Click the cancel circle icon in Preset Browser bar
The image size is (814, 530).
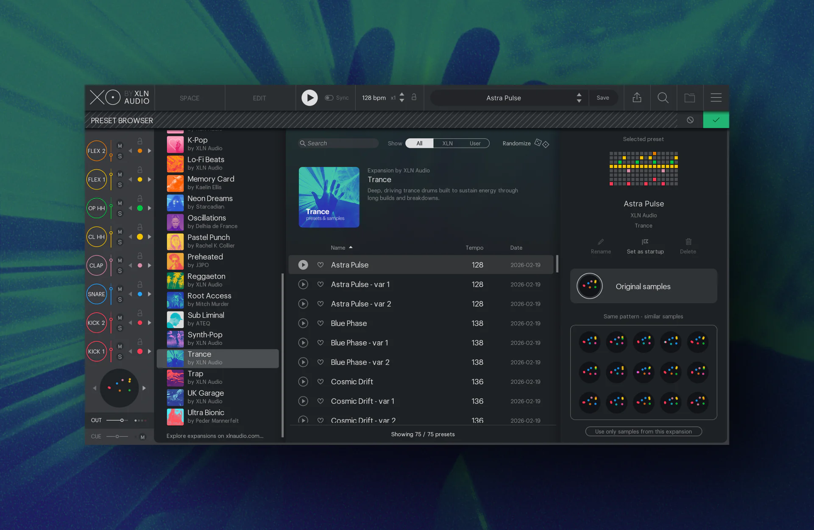[x=690, y=120]
